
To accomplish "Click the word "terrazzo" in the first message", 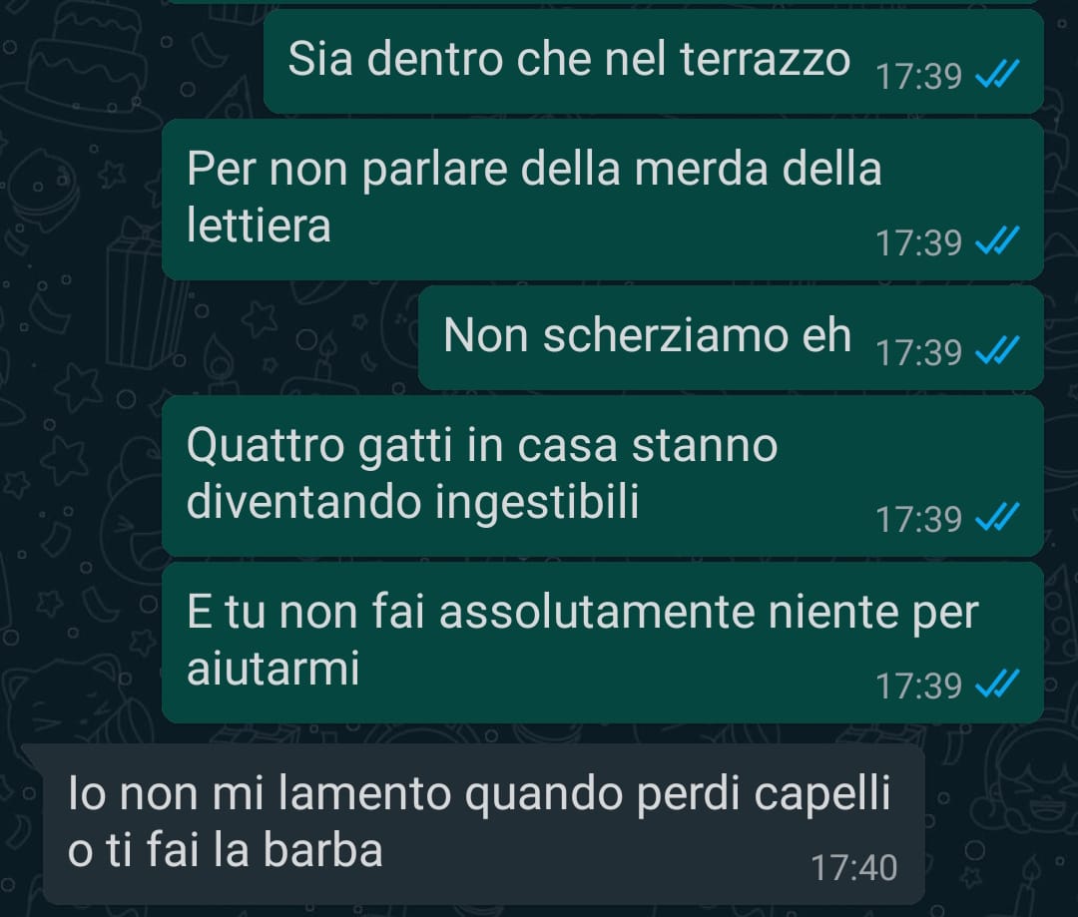I will pos(766,59).
